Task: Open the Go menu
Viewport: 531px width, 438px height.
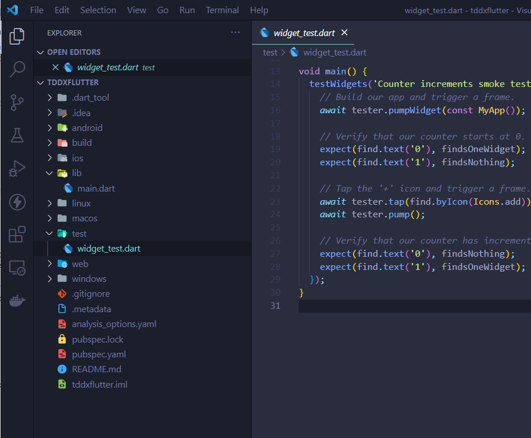Action: point(163,10)
